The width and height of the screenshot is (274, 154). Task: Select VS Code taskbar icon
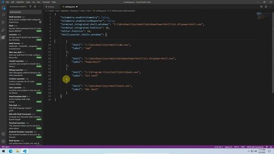tap(25, 151)
